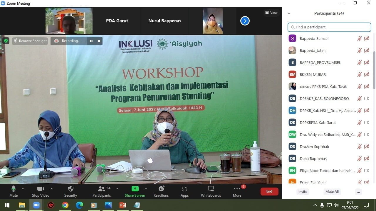The height and width of the screenshot is (211, 376).
Task: Click the green encryption shield icon
Action: 6,41
